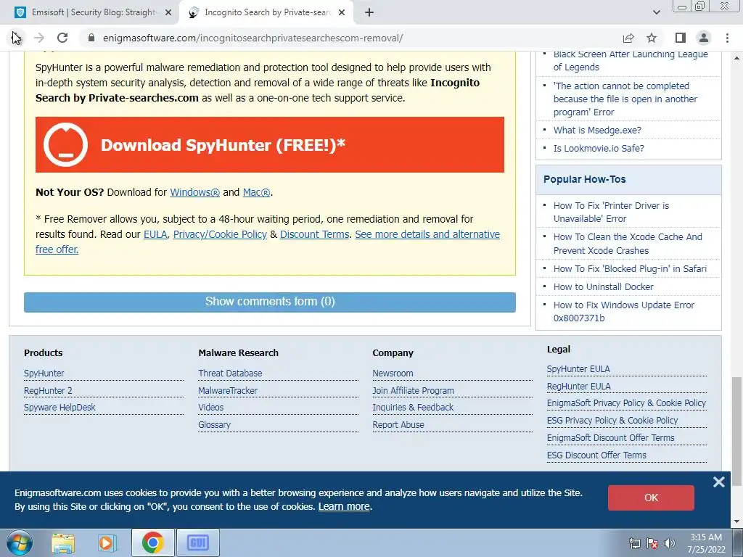Close the Incognito Search tab
Image resolution: width=743 pixels, height=557 pixels.
342,13
